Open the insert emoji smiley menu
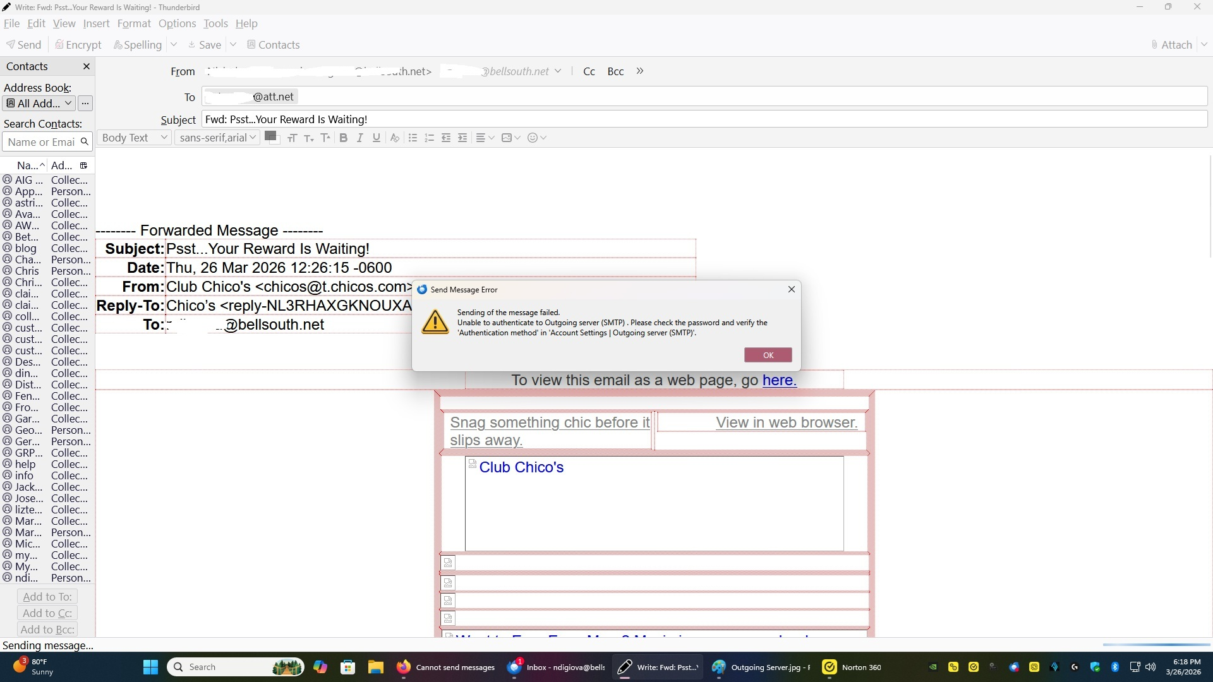The image size is (1213, 682). pyautogui.click(x=536, y=138)
